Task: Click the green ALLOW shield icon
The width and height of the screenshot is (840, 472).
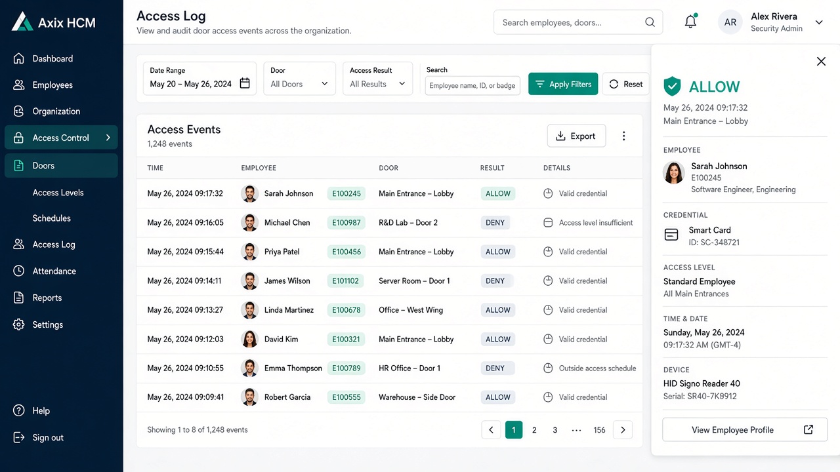Action: click(672, 86)
